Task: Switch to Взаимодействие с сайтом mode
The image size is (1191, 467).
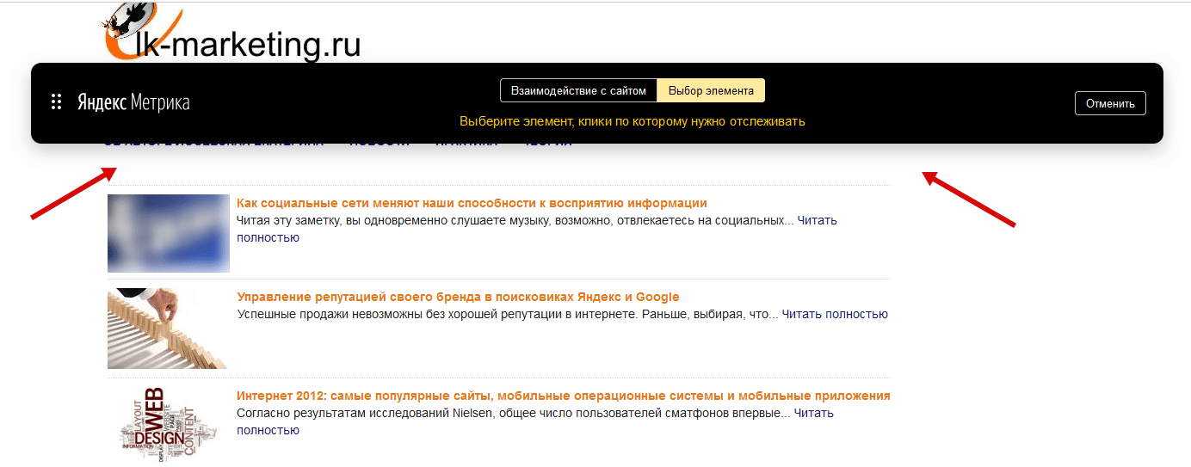Action: [x=577, y=90]
